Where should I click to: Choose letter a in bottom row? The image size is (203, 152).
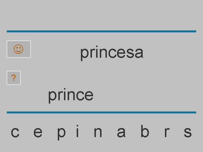[121, 132]
